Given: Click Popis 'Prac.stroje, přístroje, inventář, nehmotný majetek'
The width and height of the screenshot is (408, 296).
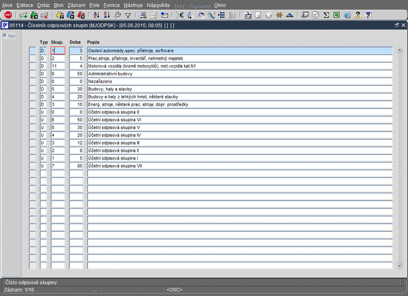Looking at the screenshot, I should coord(240,58).
